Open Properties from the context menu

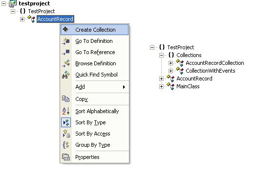tap(94, 157)
